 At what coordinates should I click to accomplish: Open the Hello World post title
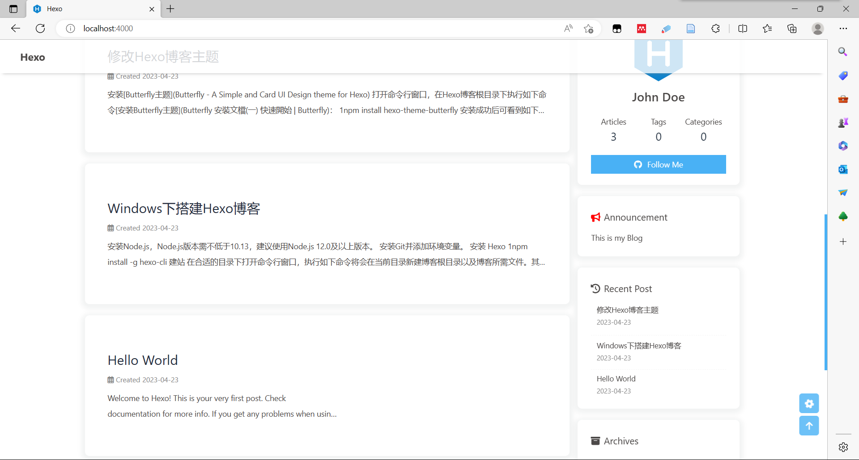tap(142, 360)
